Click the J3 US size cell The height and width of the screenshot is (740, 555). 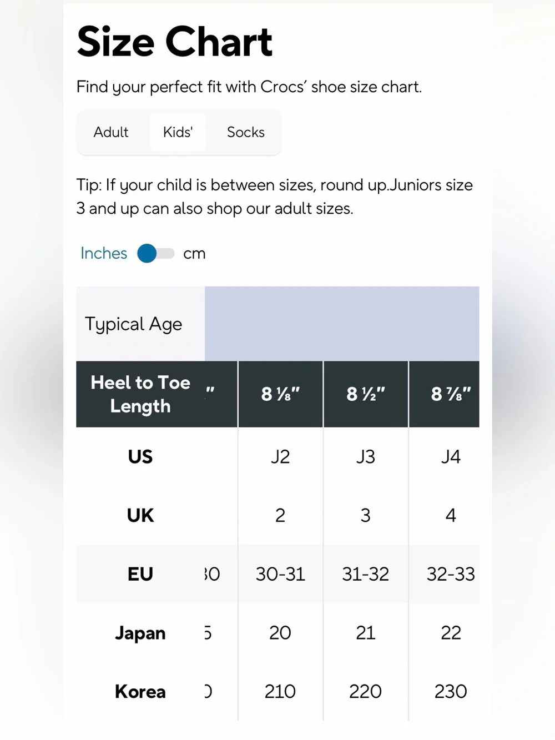366,457
